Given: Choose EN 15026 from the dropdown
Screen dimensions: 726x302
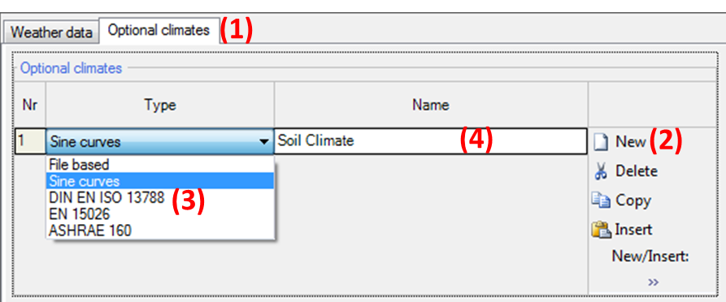Looking at the screenshot, I should coord(79,214).
